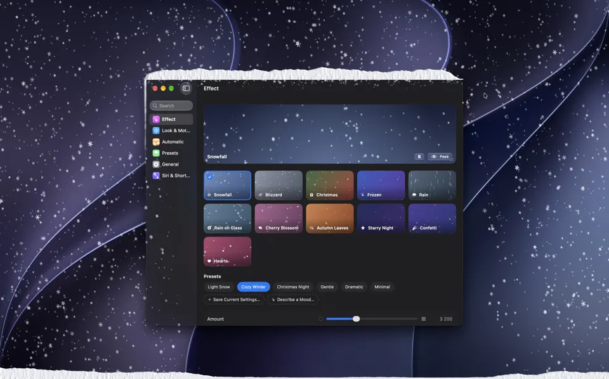Screen dimensions: 609x379
Task: Select the Frozen effect tile
Action: [x=381, y=186]
